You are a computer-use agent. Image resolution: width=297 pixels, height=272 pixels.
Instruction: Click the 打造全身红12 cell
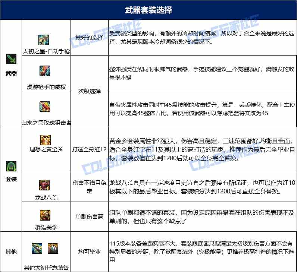point(90,149)
